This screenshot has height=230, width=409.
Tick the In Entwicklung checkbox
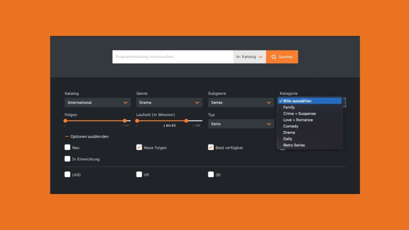click(x=67, y=159)
